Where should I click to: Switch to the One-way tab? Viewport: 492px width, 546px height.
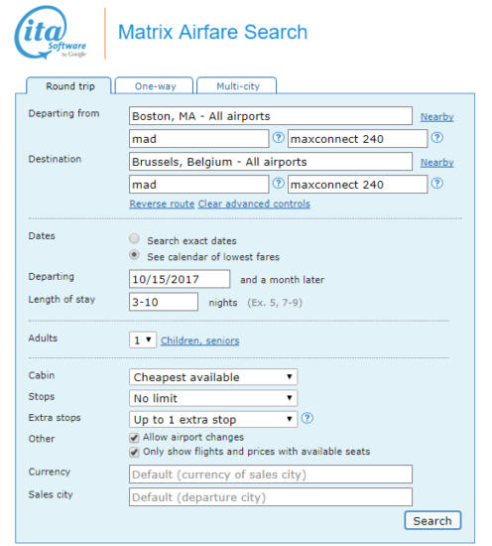tap(154, 86)
